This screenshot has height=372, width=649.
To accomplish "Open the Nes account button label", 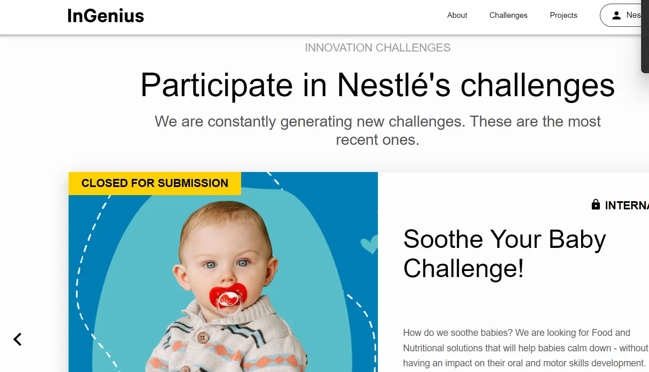I will pos(634,15).
